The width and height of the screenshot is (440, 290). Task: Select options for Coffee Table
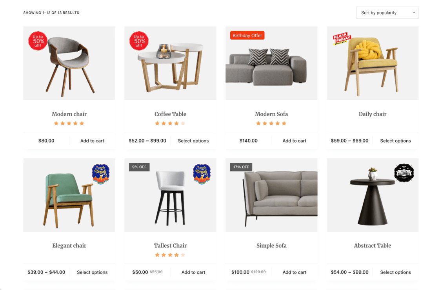(193, 141)
